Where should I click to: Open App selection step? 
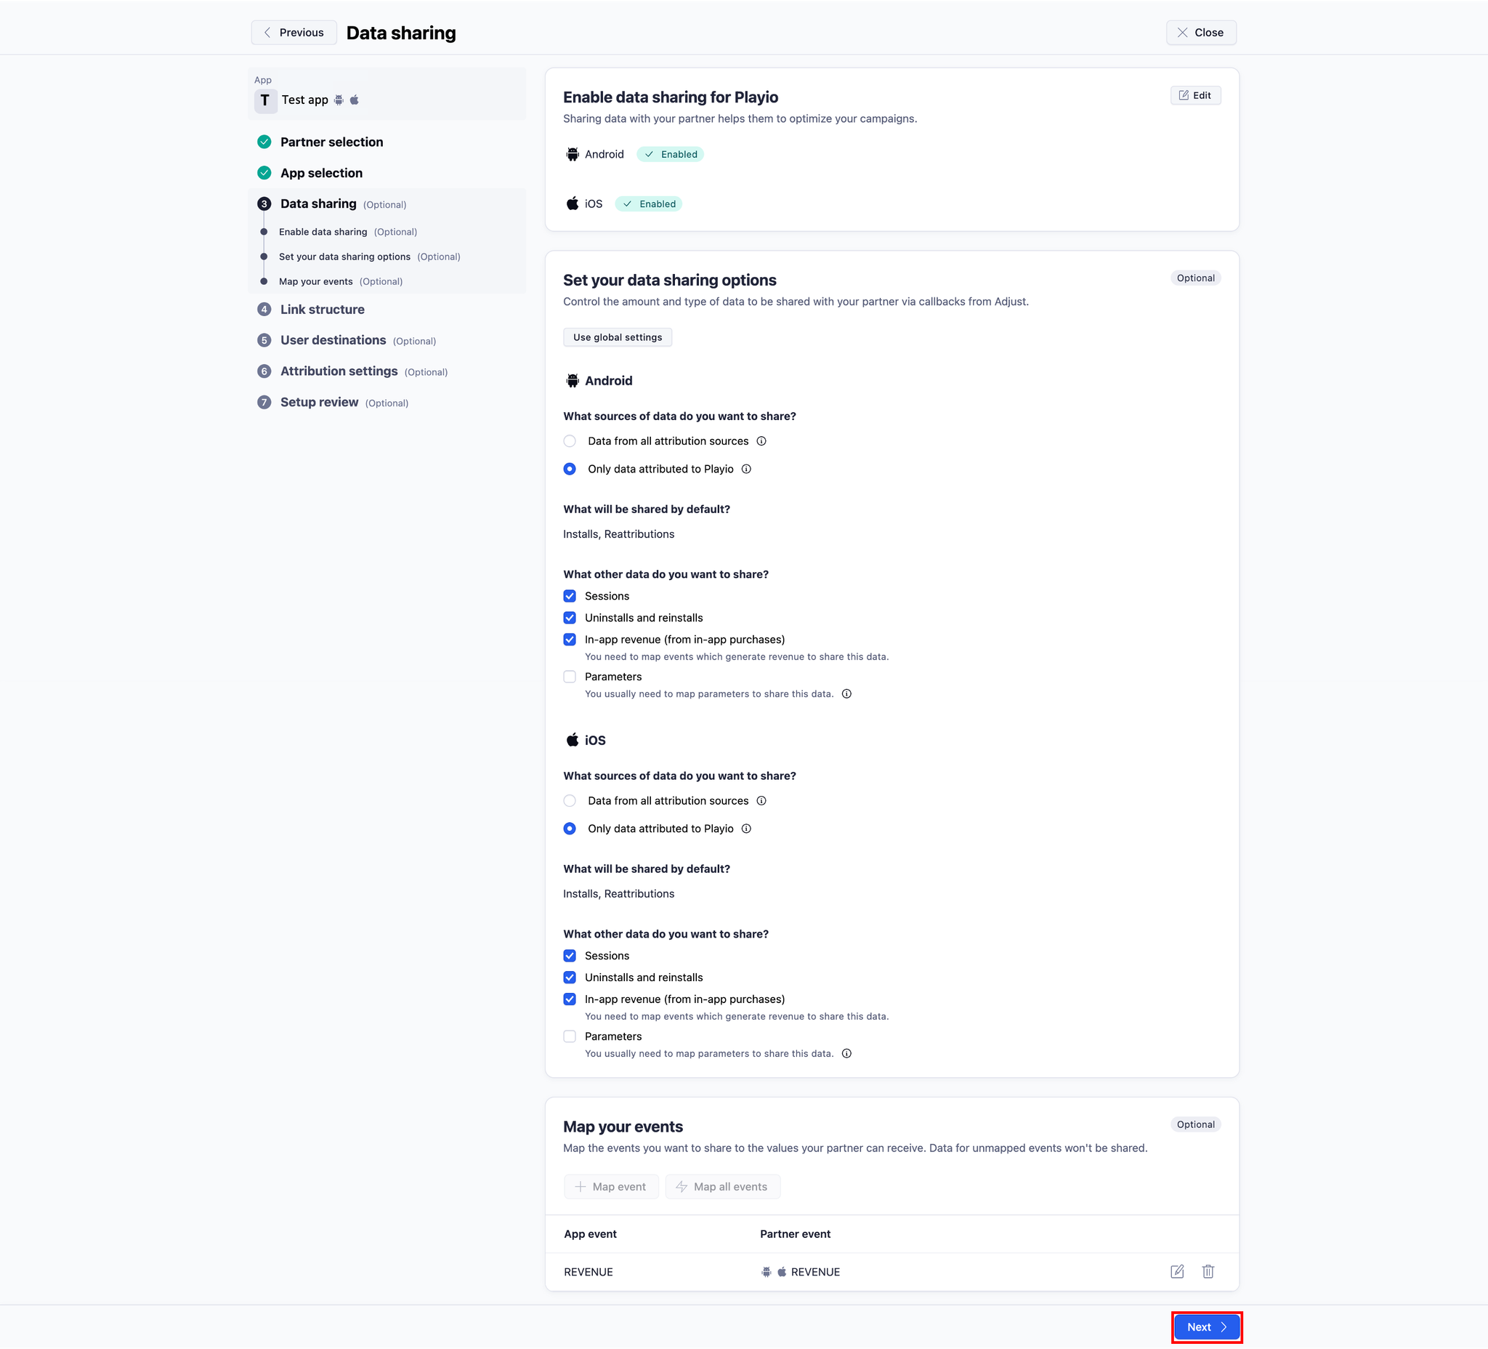(321, 173)
